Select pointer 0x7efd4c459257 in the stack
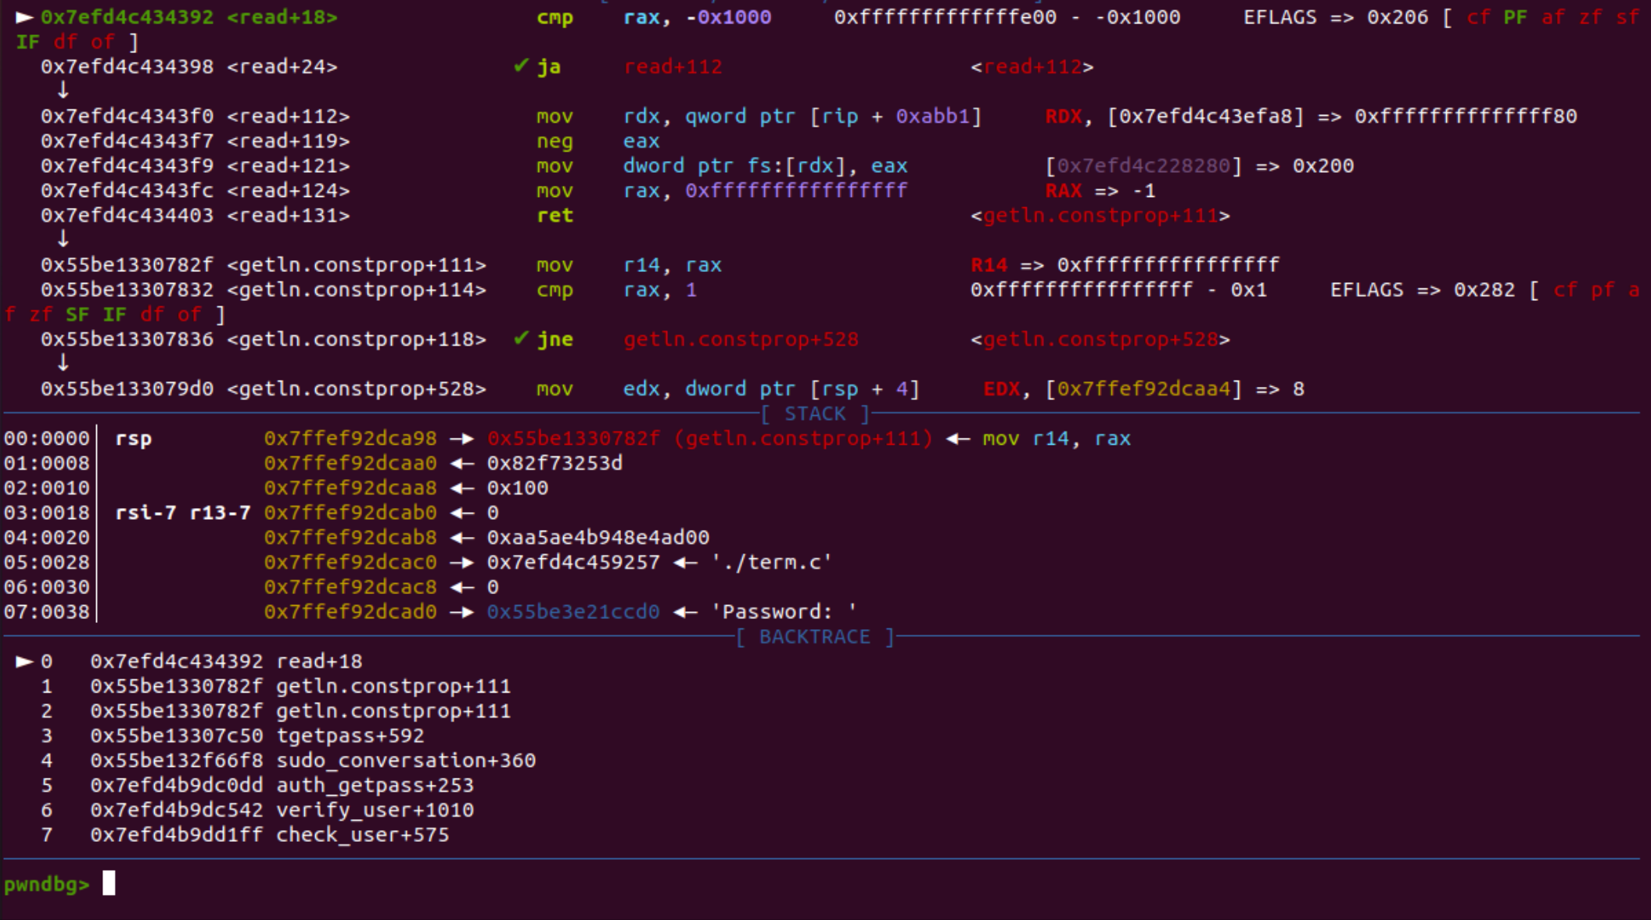Viewport: 1651px width, 920px height. pos(572,562)
